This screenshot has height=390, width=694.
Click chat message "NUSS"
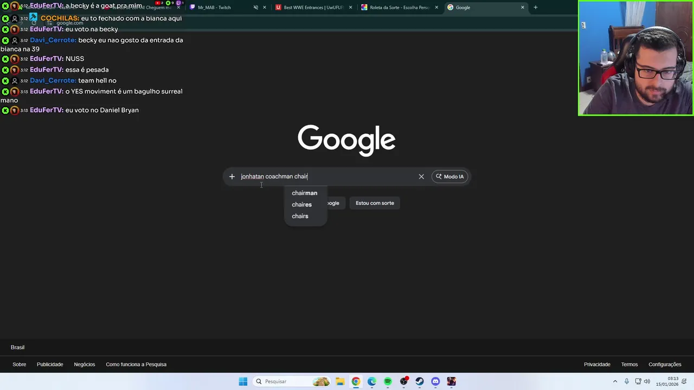pyautogui.click(x=75, y=58)
